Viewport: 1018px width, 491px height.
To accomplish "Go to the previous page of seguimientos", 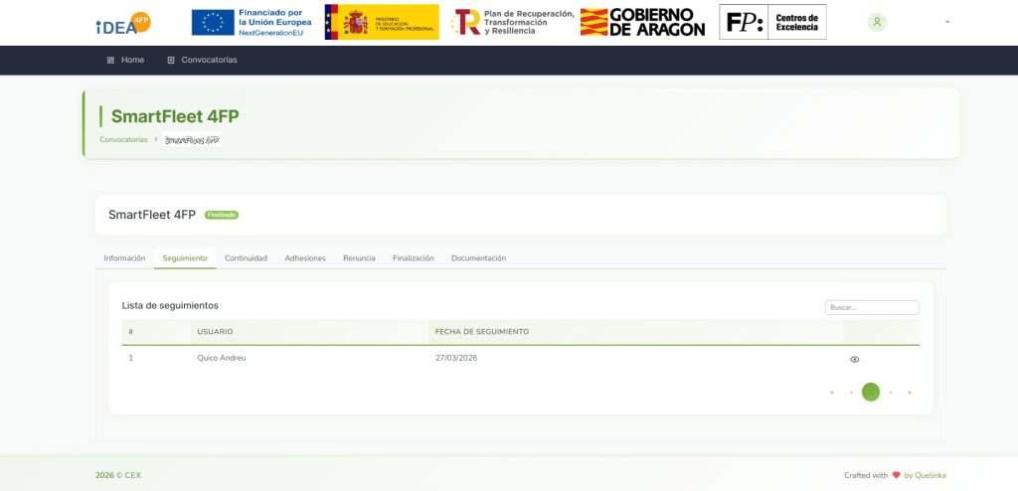I will coord(851,393).
